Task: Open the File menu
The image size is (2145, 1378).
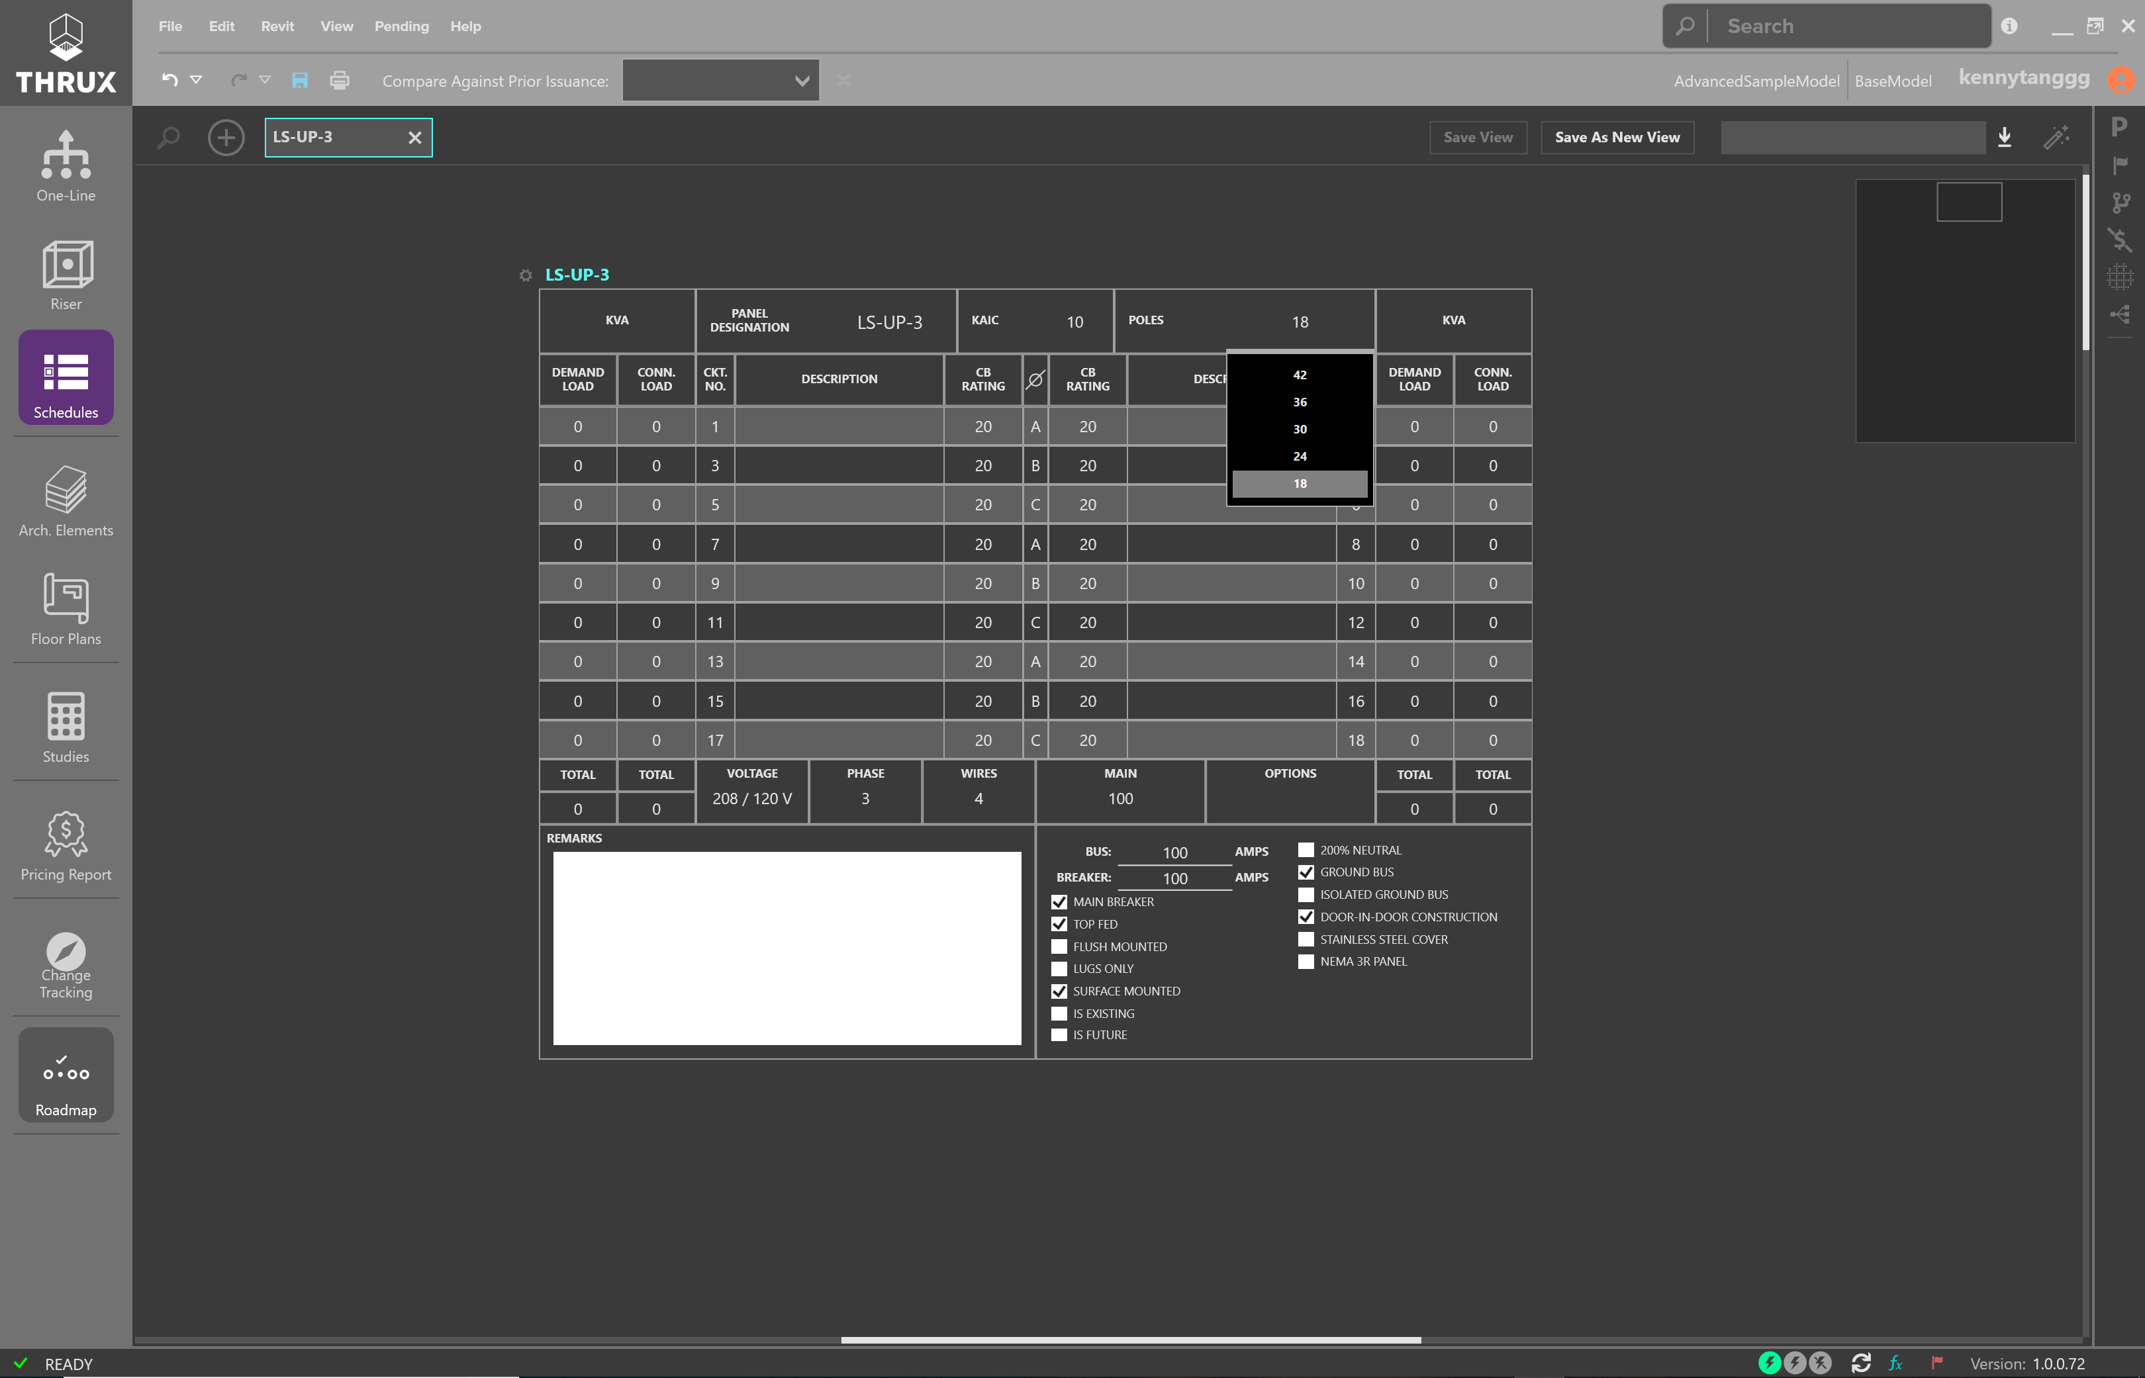Action: click(x=170, y=26)
